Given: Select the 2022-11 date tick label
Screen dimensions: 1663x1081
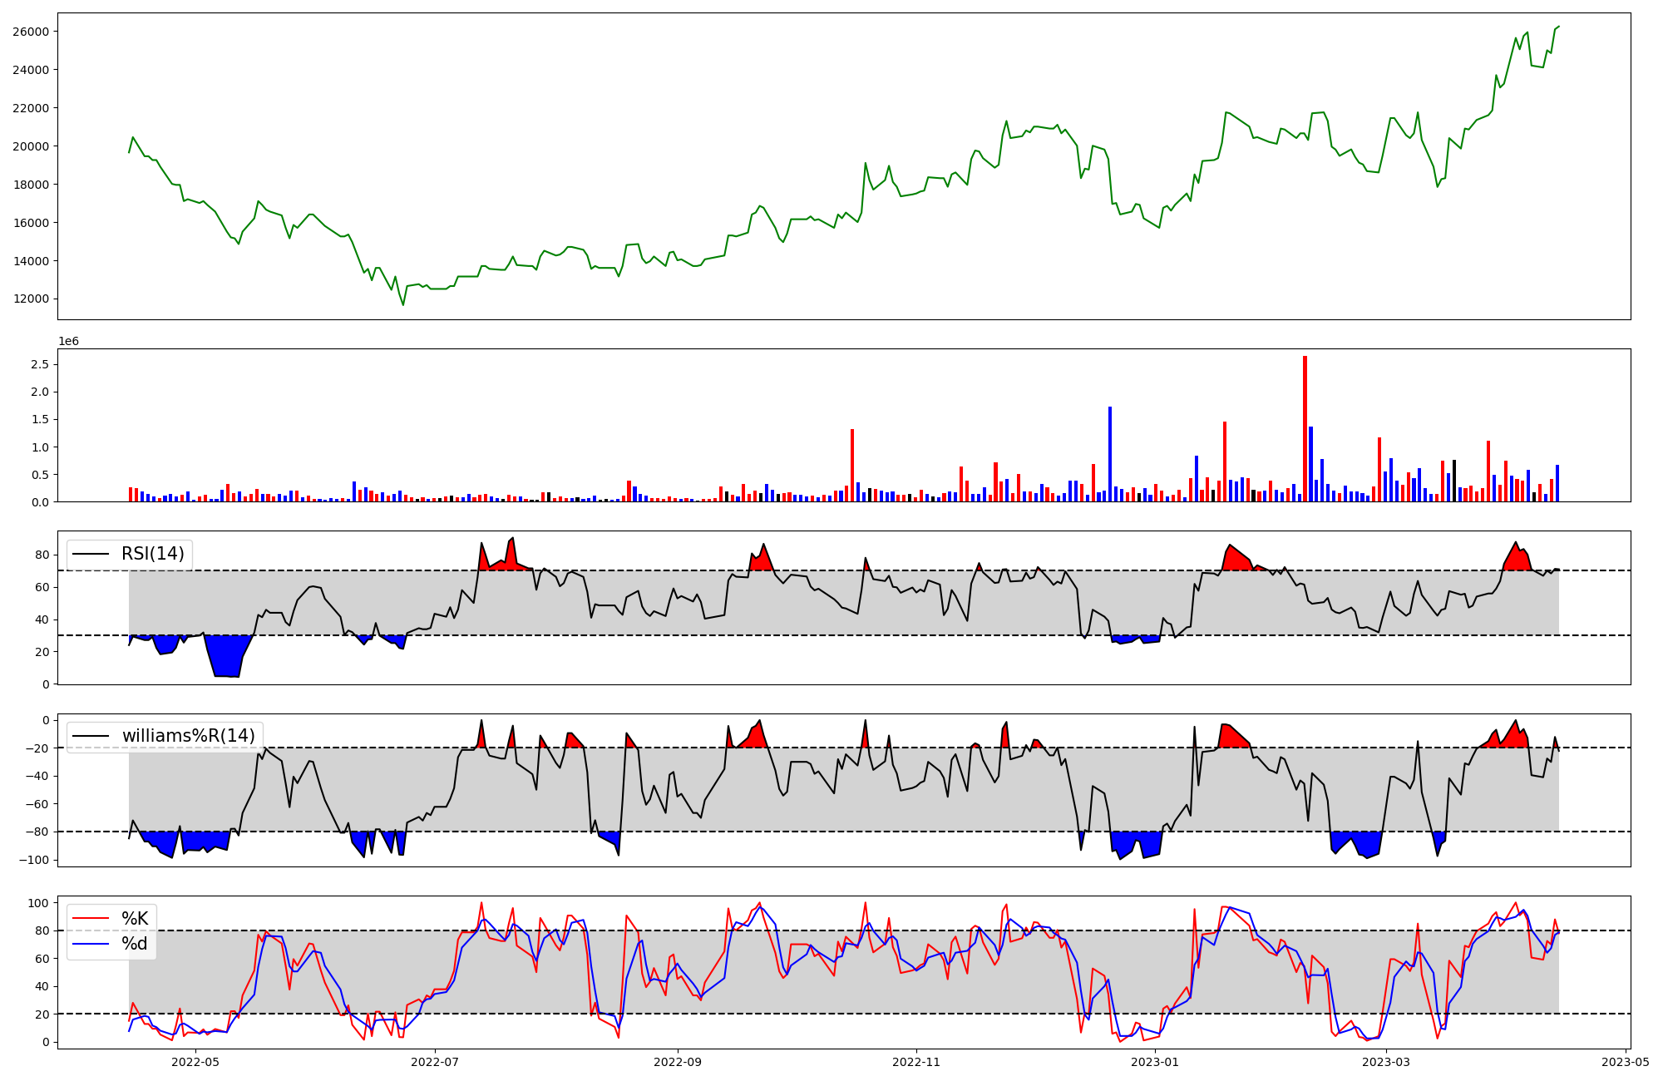Looking at the screenshot, I should point(916,1061).
